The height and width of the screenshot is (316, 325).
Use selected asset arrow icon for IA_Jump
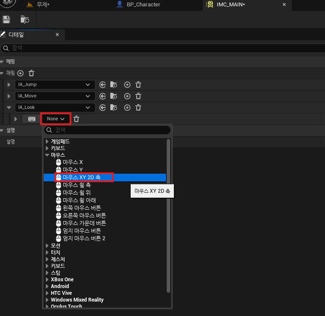click(102, 85)
